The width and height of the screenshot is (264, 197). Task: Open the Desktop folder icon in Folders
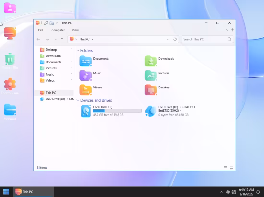pyautogui.click(x=151, y=90)
